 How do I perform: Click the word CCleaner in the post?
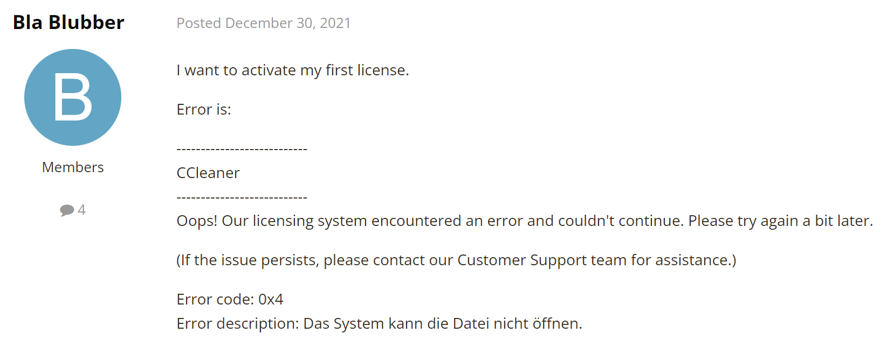tap(208, 173)
